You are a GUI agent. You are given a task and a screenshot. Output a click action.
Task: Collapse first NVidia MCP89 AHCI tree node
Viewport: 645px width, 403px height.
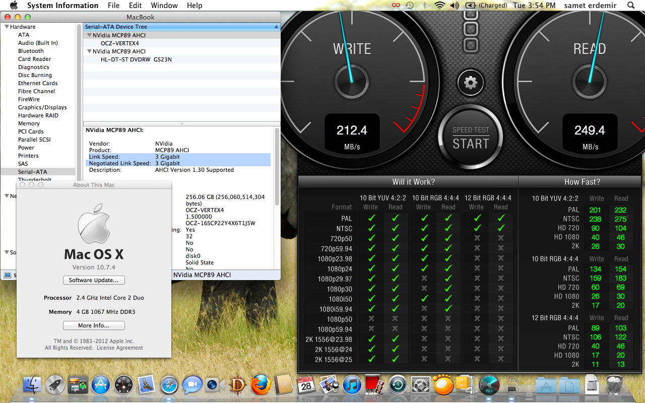pyautogui.click(x=89, y=35)
